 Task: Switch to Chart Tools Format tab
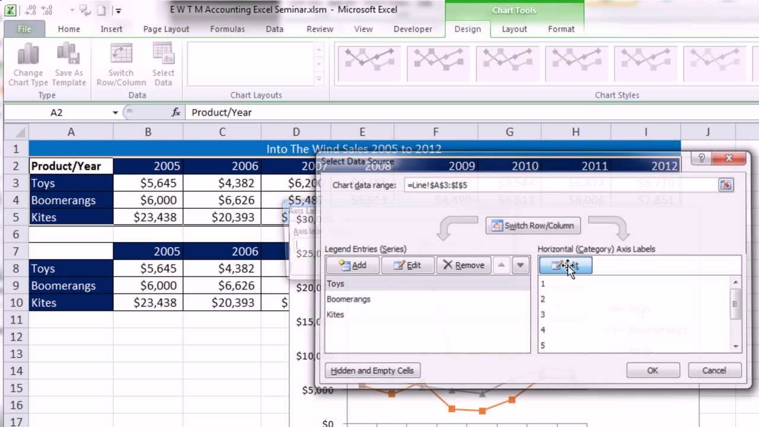(561, 28)
